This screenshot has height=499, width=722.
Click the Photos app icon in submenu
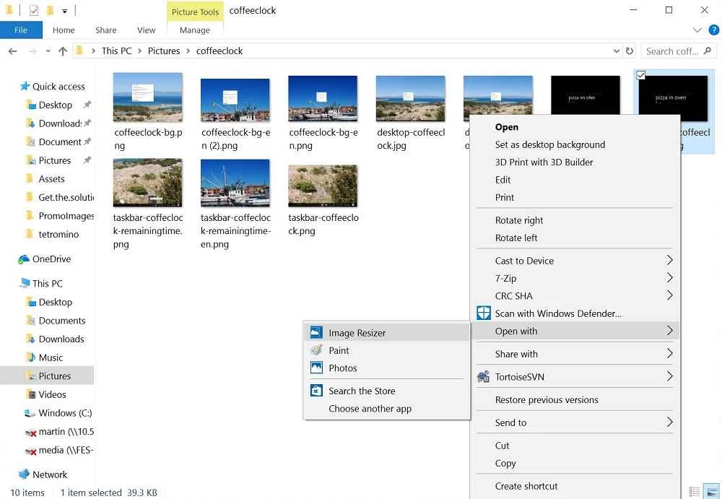316,368
